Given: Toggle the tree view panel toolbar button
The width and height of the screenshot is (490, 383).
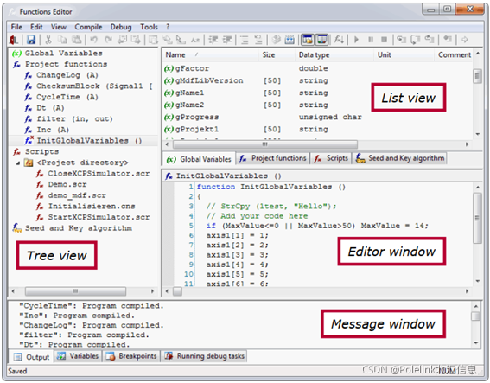Looking at the screenshot, I should pos(307,40).
